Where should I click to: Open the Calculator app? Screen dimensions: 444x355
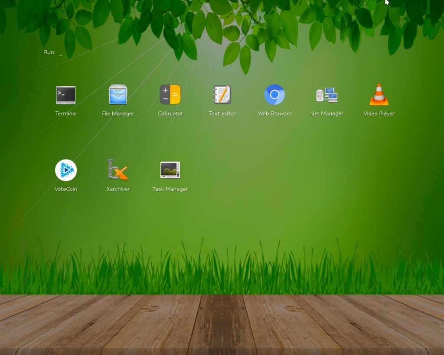pyautogui.click(x=170, y=95)
